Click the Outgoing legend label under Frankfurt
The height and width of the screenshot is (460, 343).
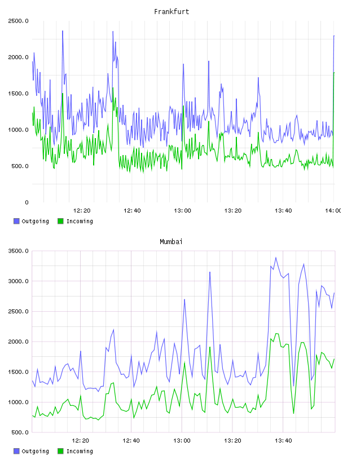(x=35, y=222)
